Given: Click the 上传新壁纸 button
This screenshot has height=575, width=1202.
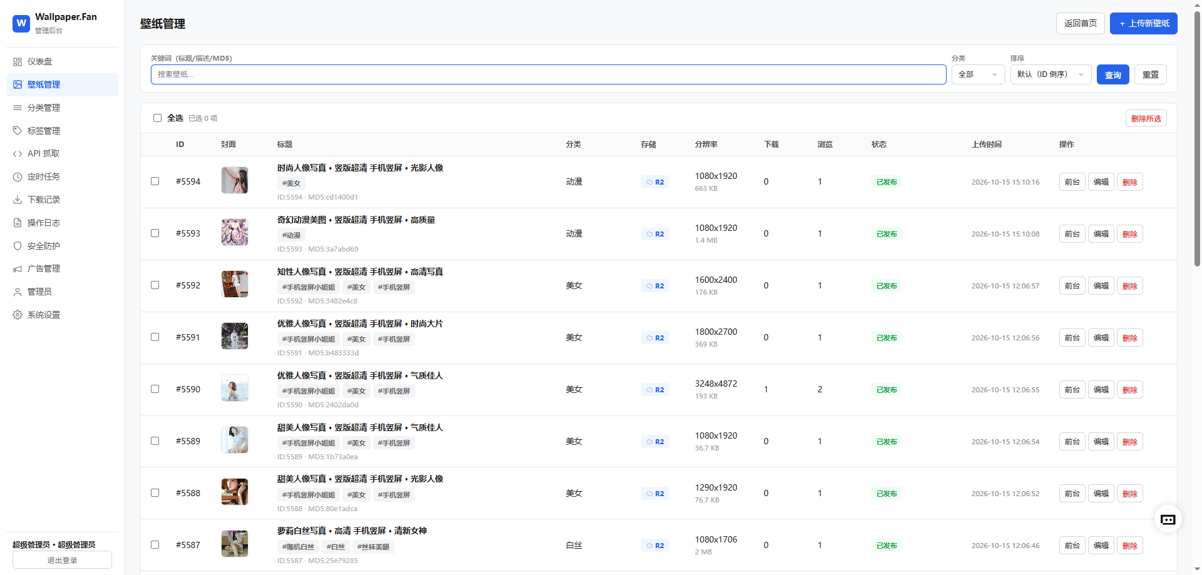Looking at the screenshot, I should 1143,23.
